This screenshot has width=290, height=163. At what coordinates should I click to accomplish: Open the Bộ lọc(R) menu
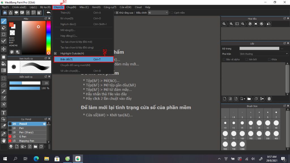[x=45, y=7]
